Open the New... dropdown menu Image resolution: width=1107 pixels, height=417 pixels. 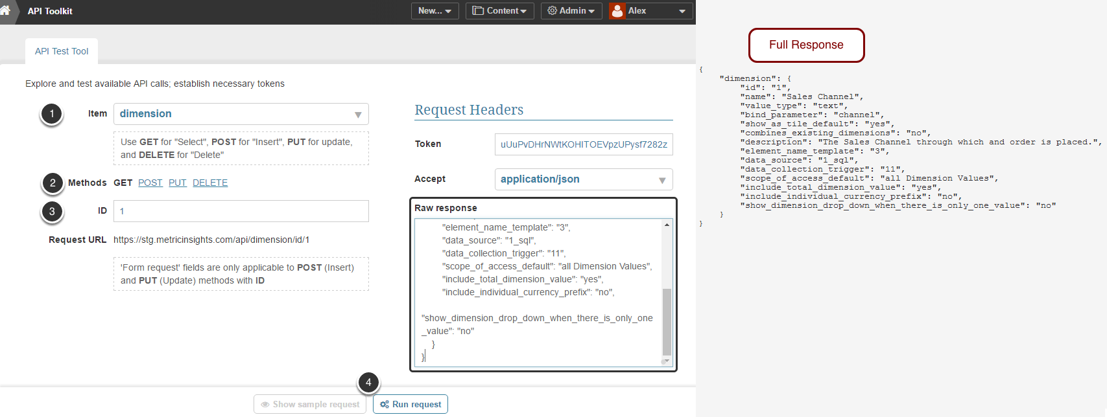pos(434,11)
